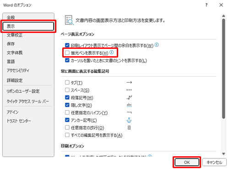Screen dimensions: 229x169
Task: Open the help question mark icon
Action: coord(207,5)
